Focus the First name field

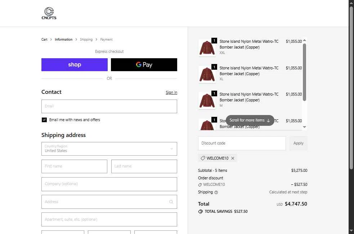coord(74,166)
